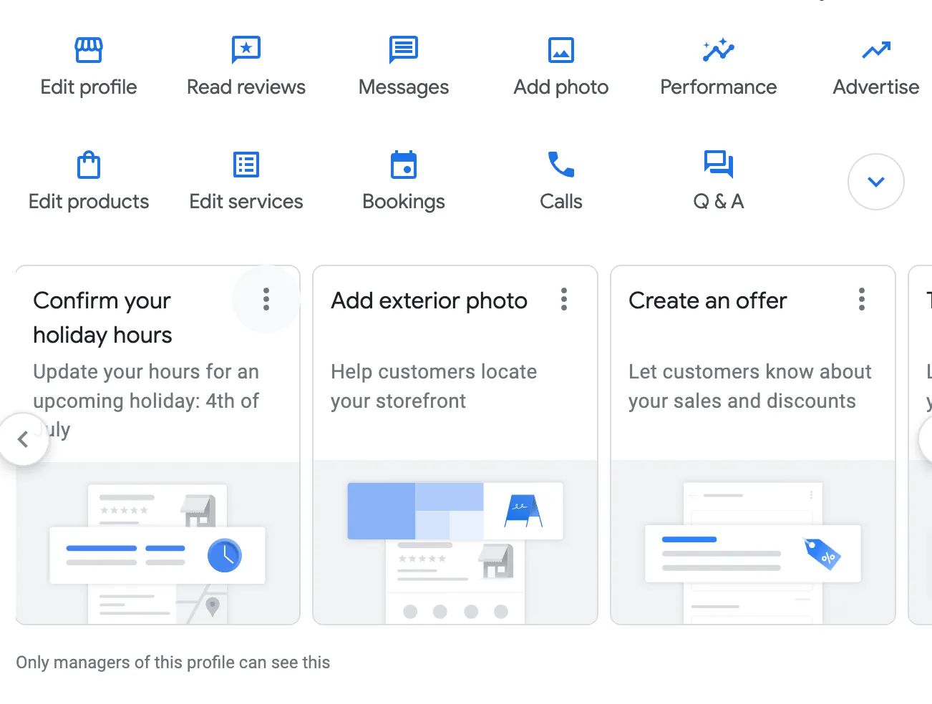The width and height of the screenshot is (932, 704).
Task: Go to previous cards with left arrow
Action: [23, 439]
